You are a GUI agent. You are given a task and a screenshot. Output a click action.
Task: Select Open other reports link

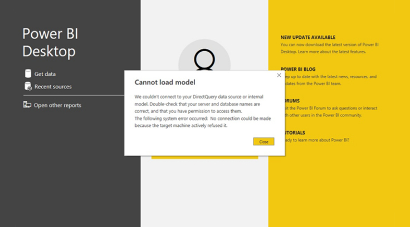tap(57, 105)
